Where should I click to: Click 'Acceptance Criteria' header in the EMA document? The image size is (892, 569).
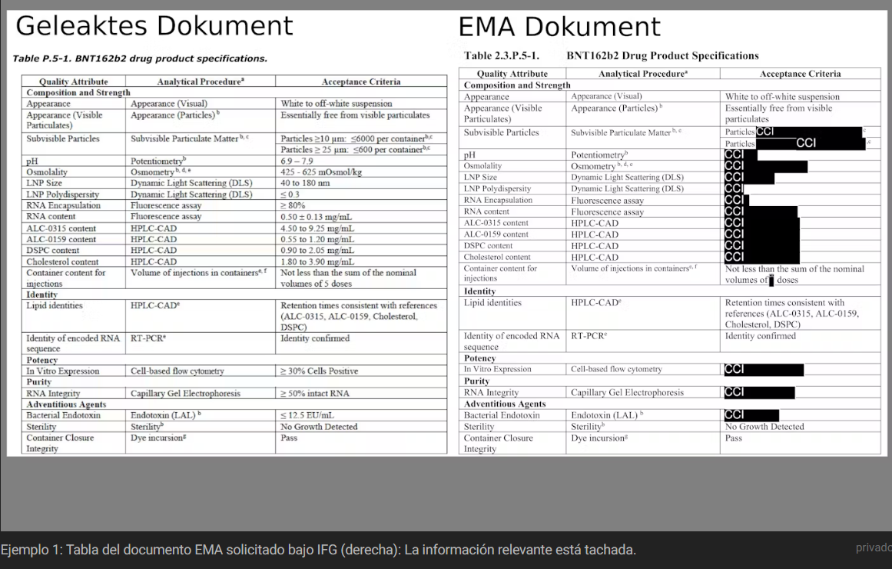pos(800,74)
